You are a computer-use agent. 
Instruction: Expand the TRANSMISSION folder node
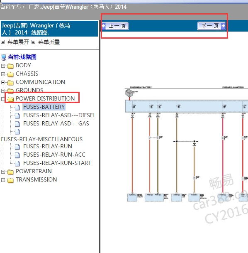[3, 180]
